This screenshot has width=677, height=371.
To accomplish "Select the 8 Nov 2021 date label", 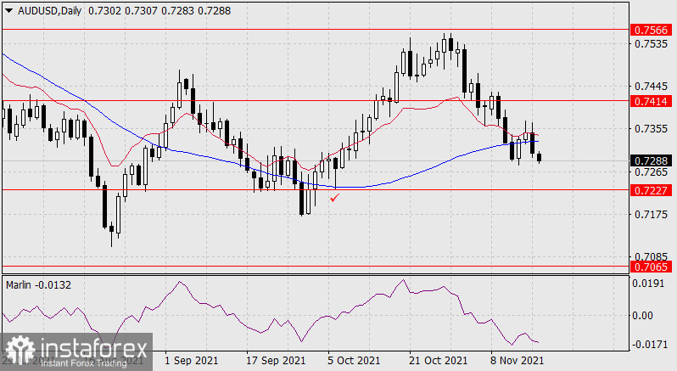I will click(517, 361).
